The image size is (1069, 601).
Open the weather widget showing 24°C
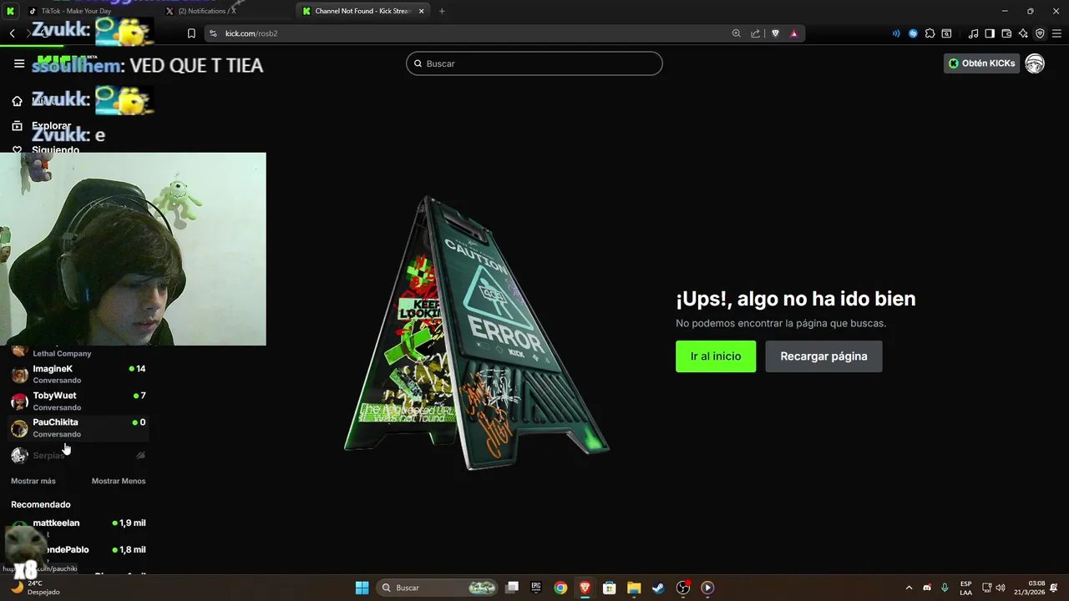click(35, 588)
